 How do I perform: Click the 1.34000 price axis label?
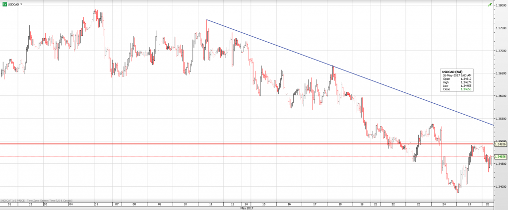pos(500,187)
